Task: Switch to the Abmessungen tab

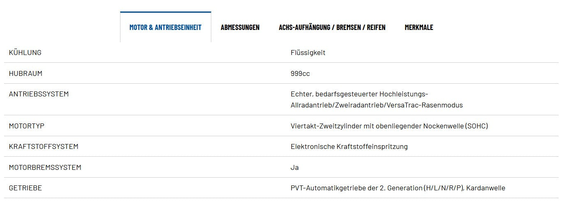Action: 240,27
